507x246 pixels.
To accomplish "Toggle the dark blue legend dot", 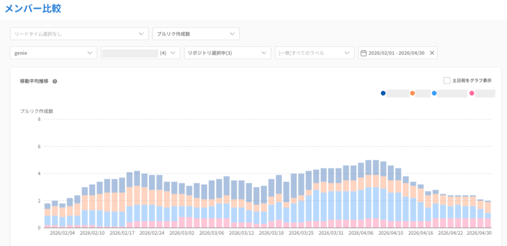I will [x=383, y=93].
